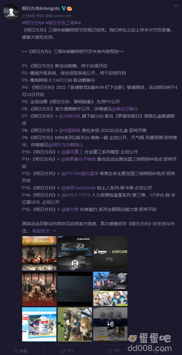Viewport: 182px width, 355px height.
Task: Open the polar bear ice cream thumbnail
Action: click(39, 324)
